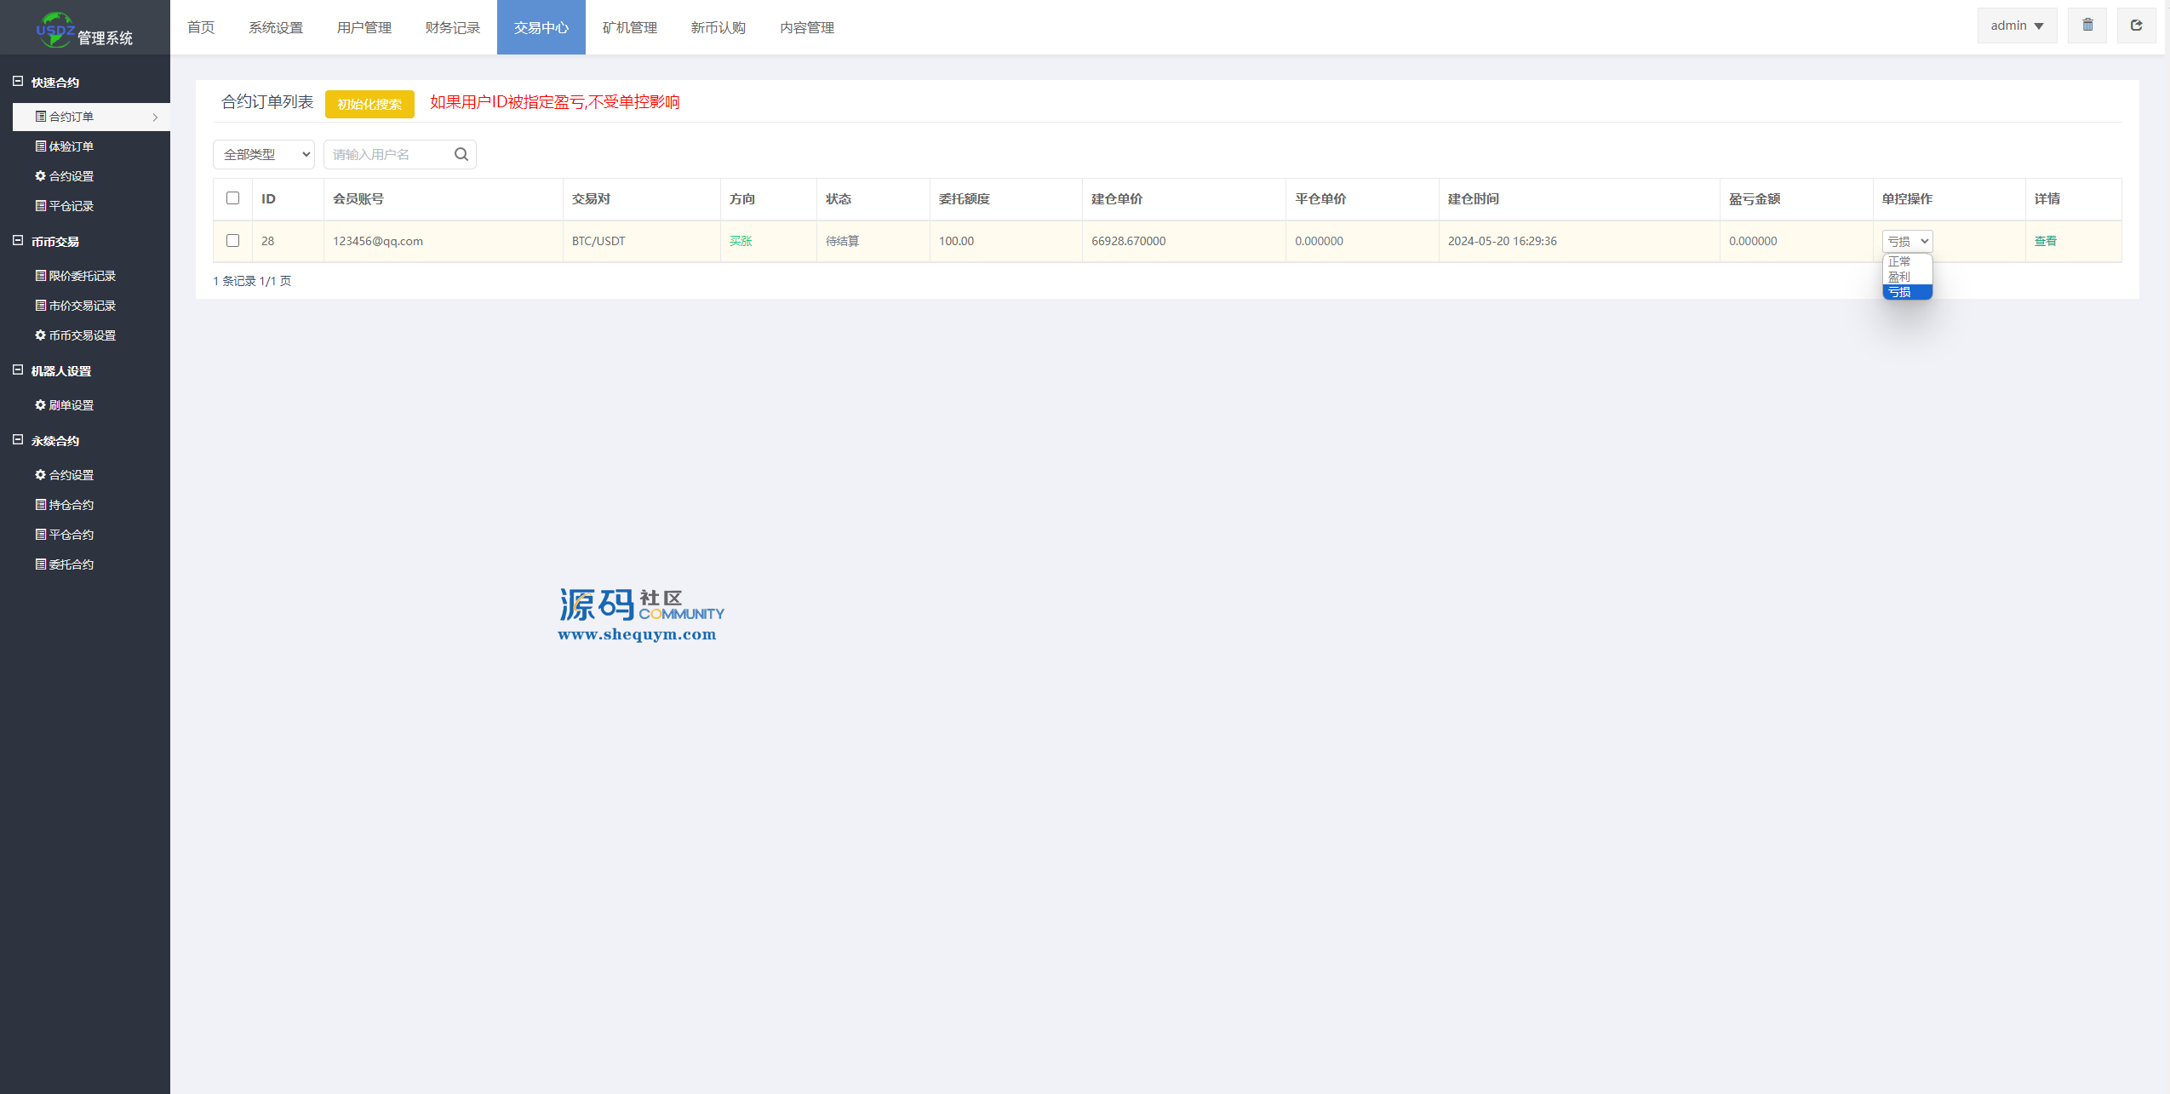Open 持仓合约 in sidebar
Viewport: 2170px width, 1094px height.
65,505
